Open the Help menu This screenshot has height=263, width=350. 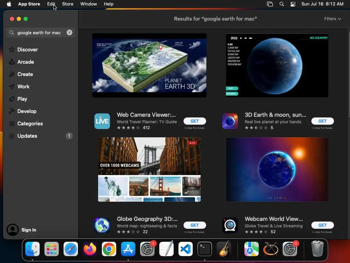coord(108,4)
